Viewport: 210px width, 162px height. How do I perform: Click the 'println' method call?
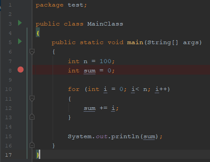pyautogui.click(x=125, y=137)
